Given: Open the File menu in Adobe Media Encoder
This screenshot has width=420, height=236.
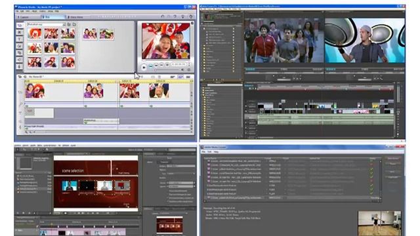Looking at the screenshot, I should pos(203,151).
